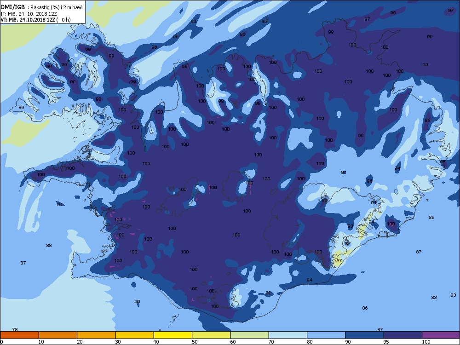Select the 20–30 legend color block
Viewport: 460px width, 345px height.
click(96, 335)
